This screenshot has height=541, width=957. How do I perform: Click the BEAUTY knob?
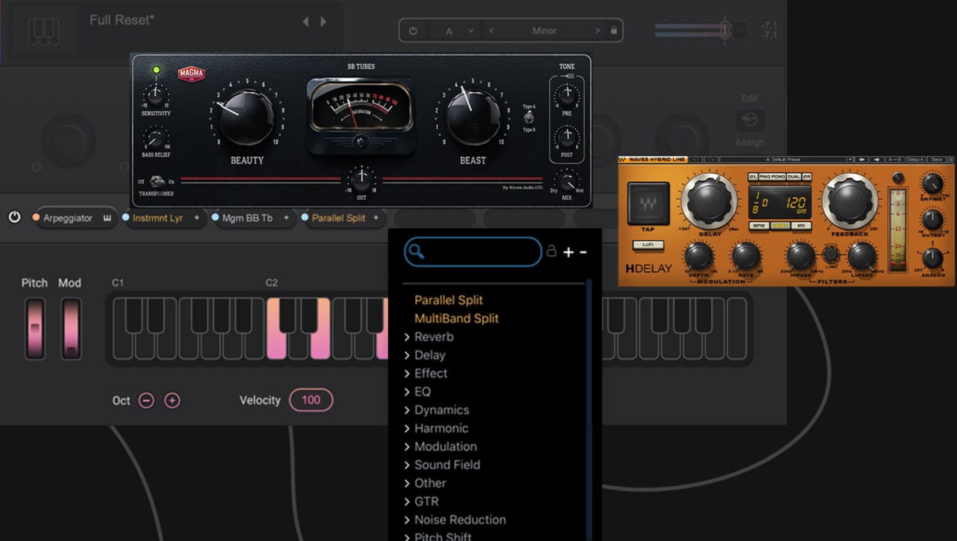click(x=247, y=116)
